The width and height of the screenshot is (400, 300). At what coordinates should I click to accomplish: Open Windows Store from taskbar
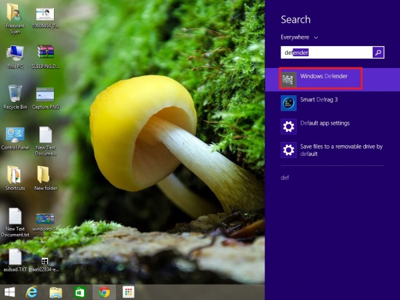coord(79,292)
